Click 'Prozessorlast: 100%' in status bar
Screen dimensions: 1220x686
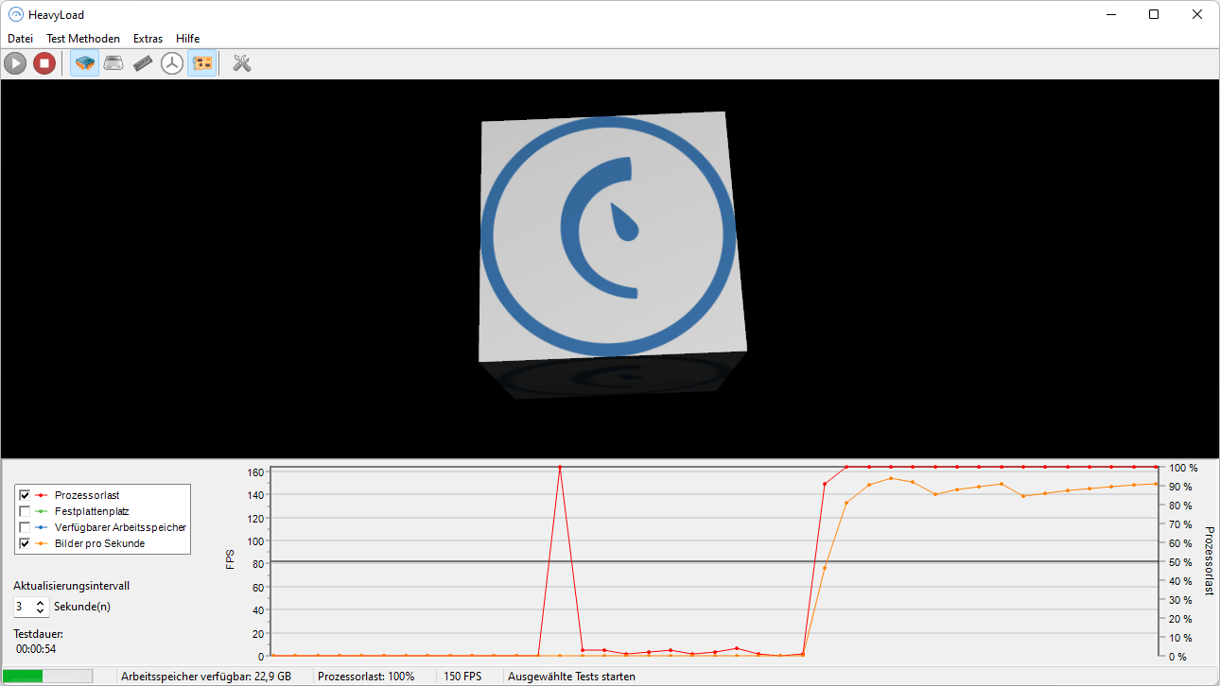click(x=366, y=677)
